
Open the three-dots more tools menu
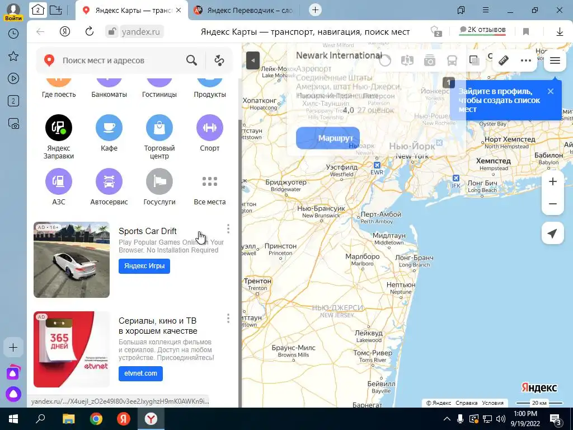(x=526, y=60)
